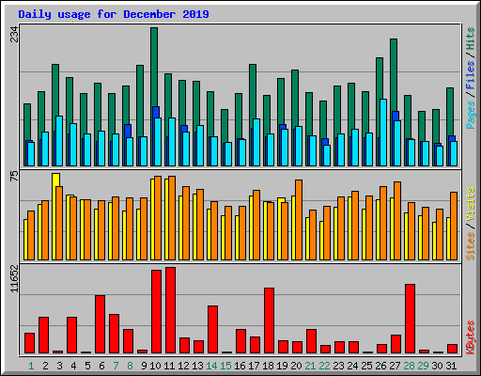Viewport: 481px width, 376px height.
Task: Click the red KBytes bar for day 14
Action: click(x=212, y=330)
